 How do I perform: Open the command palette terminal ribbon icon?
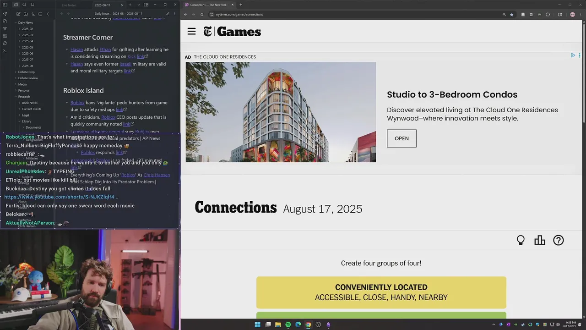pos(5,50)
